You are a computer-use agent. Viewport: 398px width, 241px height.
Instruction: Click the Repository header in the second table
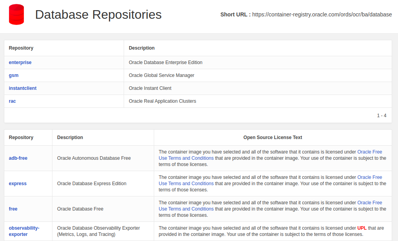pos(21,137)
